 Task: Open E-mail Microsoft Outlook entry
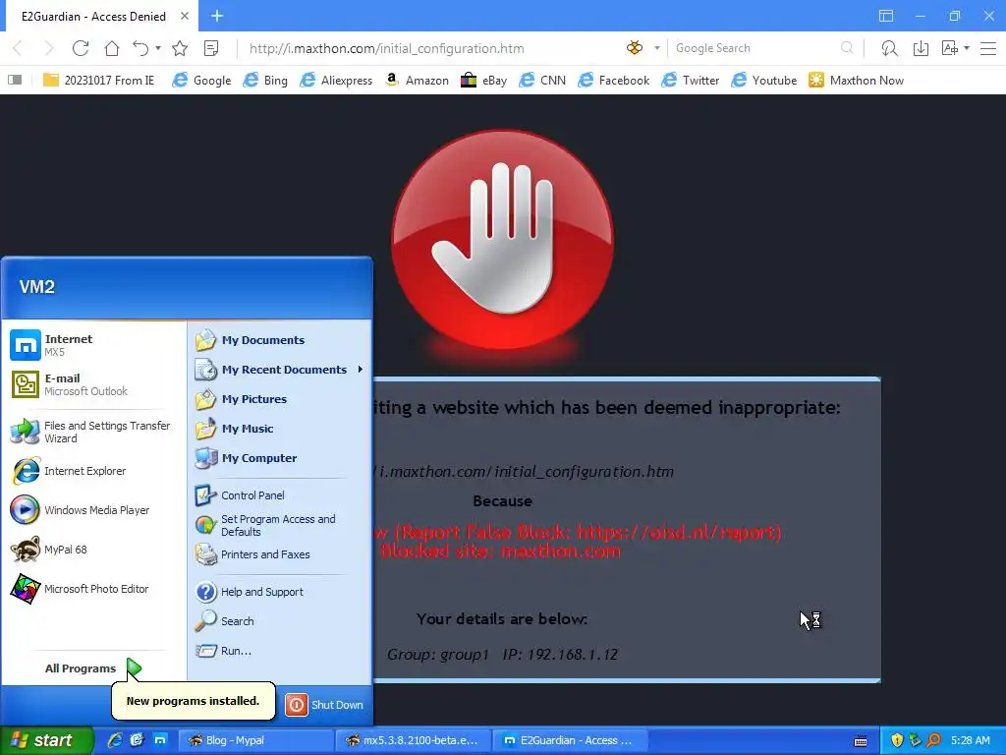pyautogui.click(x=93, y=384)
